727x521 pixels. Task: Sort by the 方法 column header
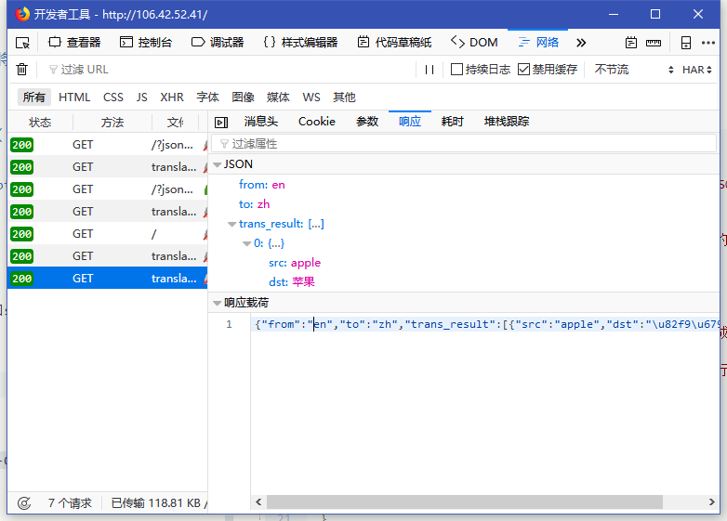[112, 123]
